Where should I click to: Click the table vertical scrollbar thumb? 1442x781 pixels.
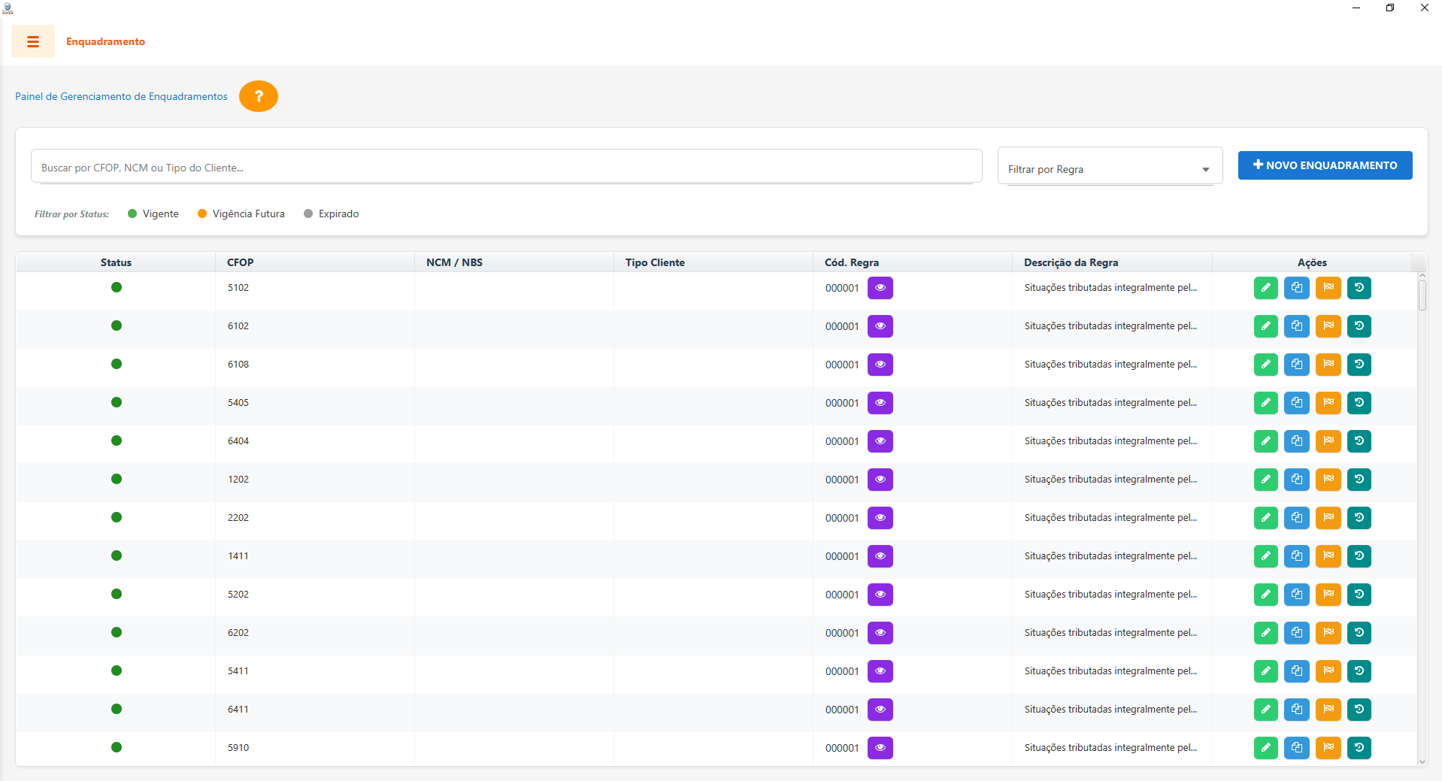click(1422, 295)
